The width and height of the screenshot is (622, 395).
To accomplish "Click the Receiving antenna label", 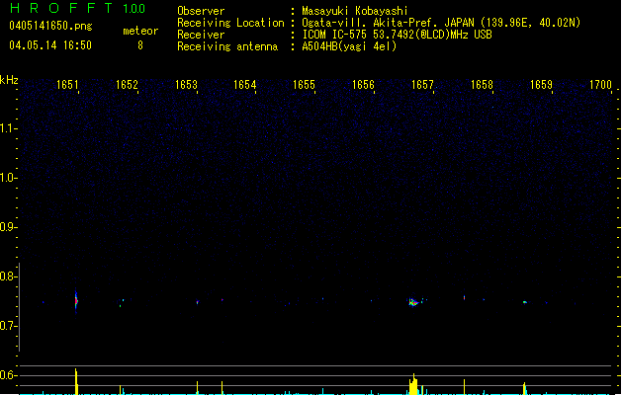I will tap(227, 46).
